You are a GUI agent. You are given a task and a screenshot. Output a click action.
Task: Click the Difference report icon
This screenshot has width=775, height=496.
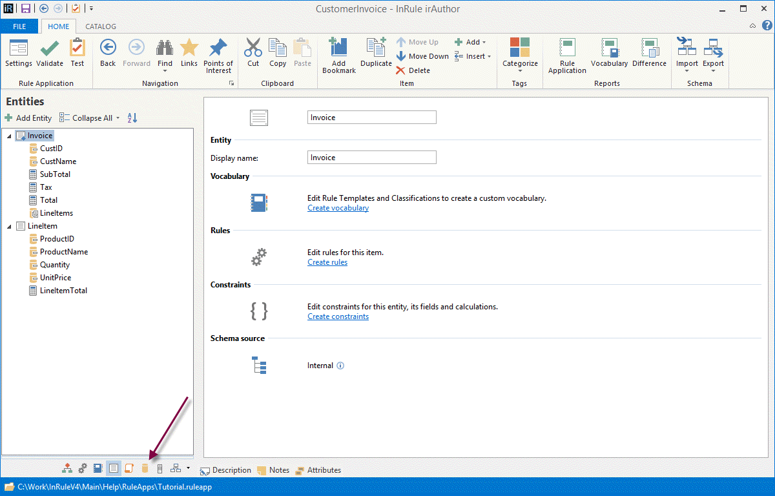(649, 49)
